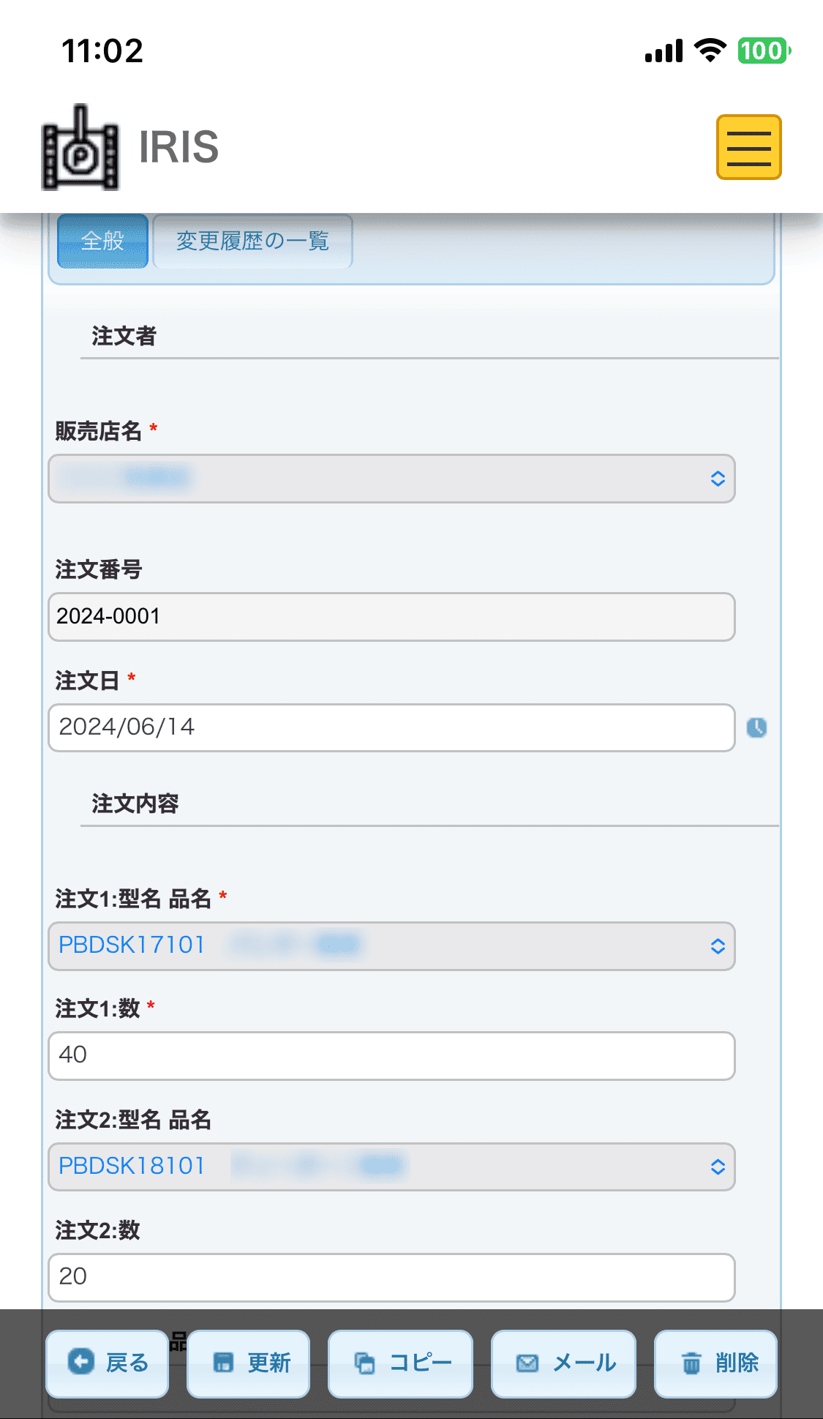The image size is (823, 1419).
Task: Expand the 販売店名 dropdown
Action: pos(391,479)
